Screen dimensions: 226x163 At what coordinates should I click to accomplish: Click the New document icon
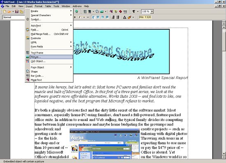pyautogui.click(x=5, y=12)
